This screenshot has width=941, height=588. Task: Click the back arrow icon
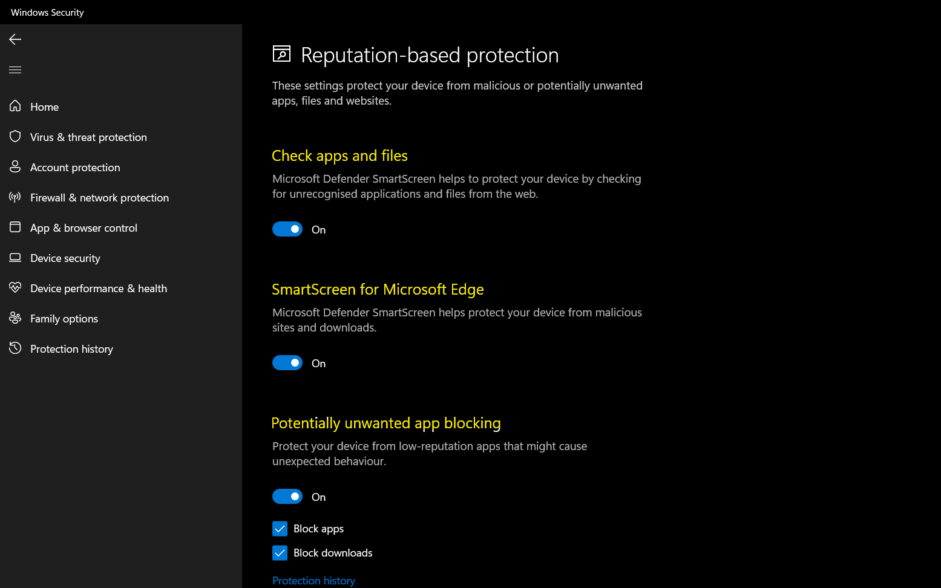coord(15,39)
